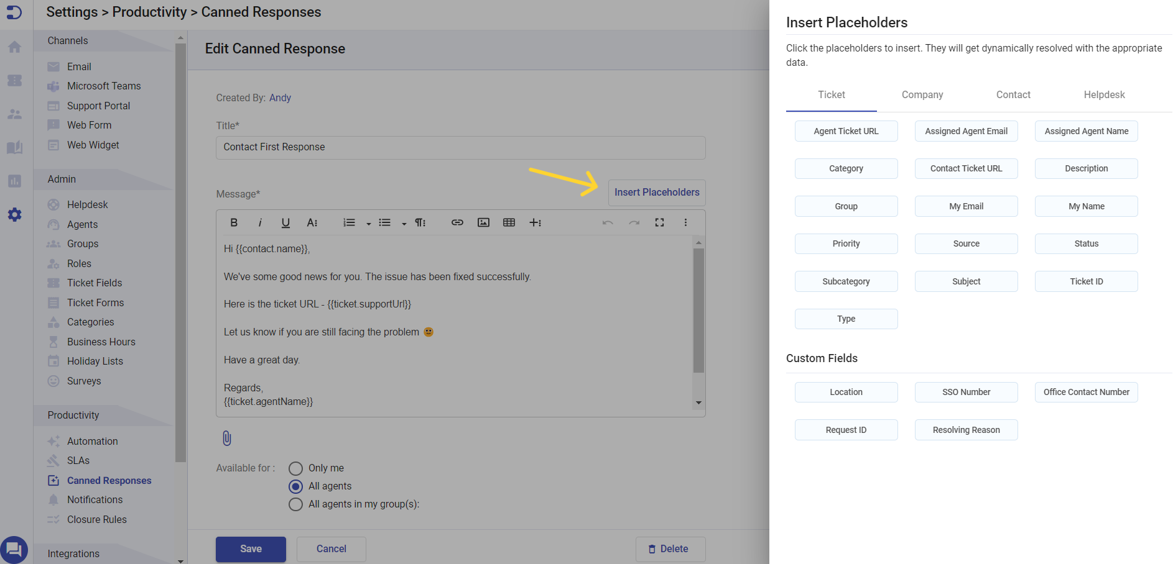Attach a file with the paperclip icon
Viewport: 1173px width, 564px height.
(226, 438)
